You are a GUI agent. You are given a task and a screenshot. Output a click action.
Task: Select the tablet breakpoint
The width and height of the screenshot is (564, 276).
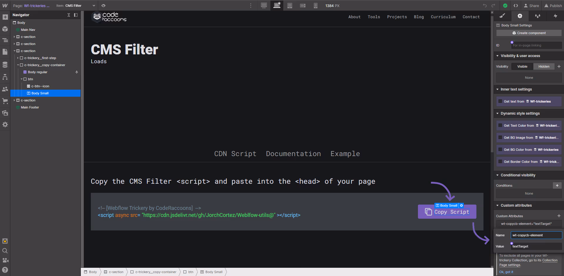click(x=290, y=6)
